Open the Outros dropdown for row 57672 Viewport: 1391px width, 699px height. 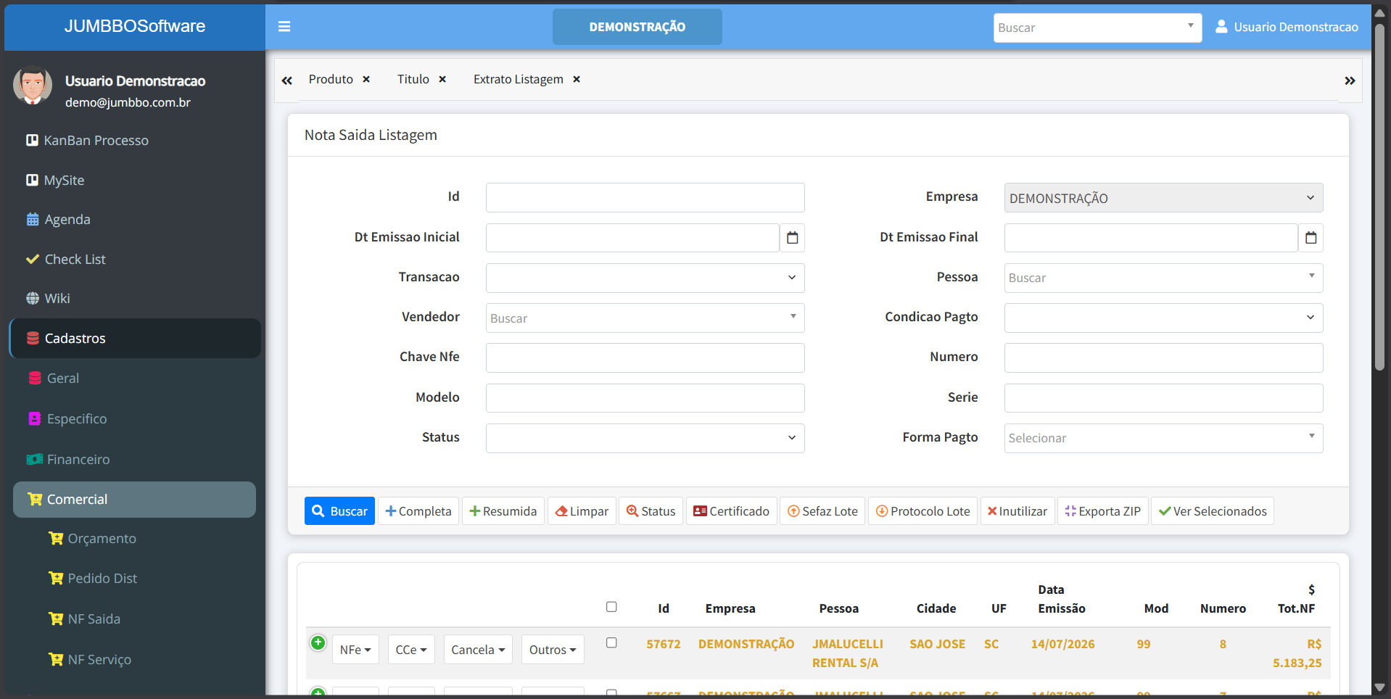[553, 650]
